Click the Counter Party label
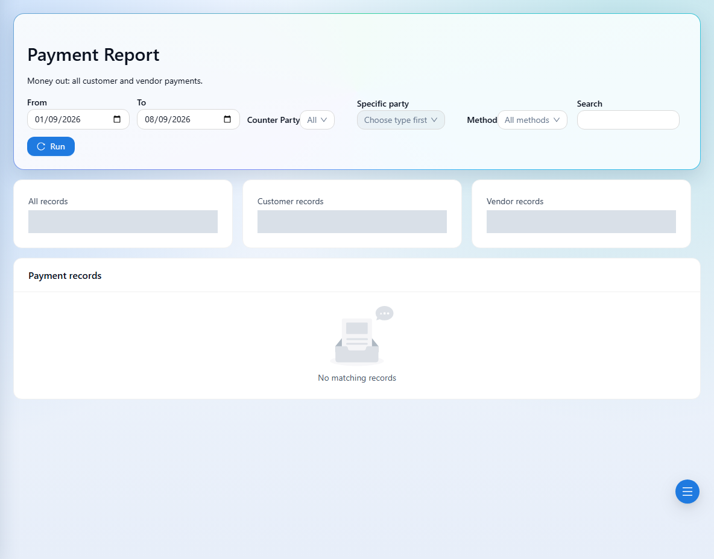Image resolution: width=714 pixels, height=559 pixels. click(273, 120)
